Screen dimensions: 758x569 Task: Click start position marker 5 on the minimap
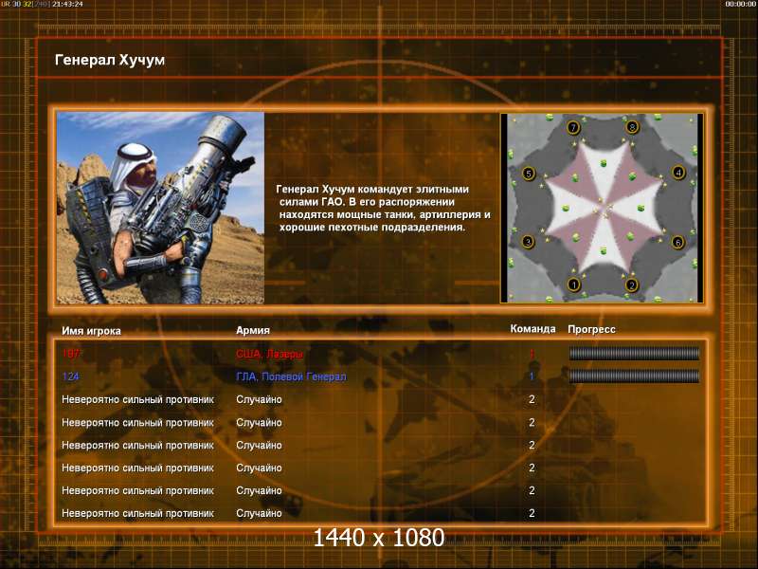tap(529, 174)
